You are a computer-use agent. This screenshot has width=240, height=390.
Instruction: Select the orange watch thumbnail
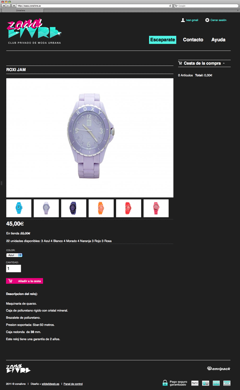[101, 208]
